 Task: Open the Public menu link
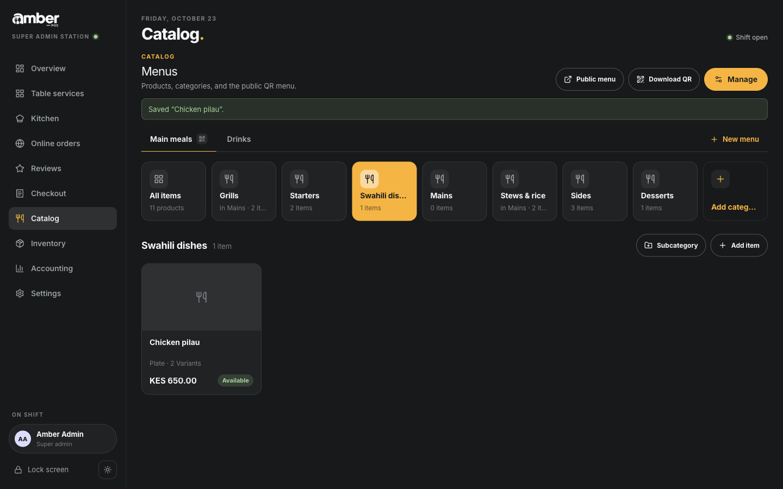589,79
